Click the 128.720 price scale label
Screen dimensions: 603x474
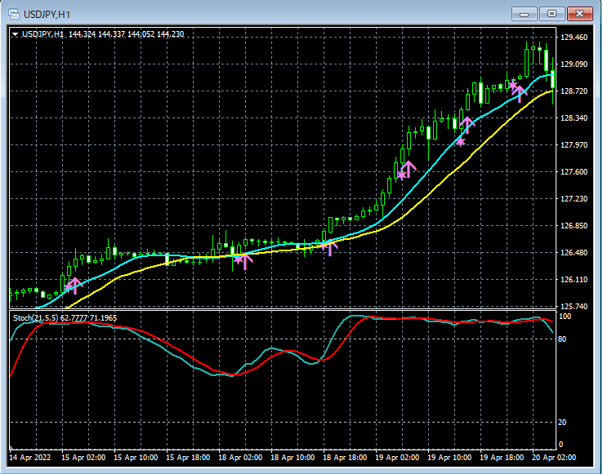574,91
